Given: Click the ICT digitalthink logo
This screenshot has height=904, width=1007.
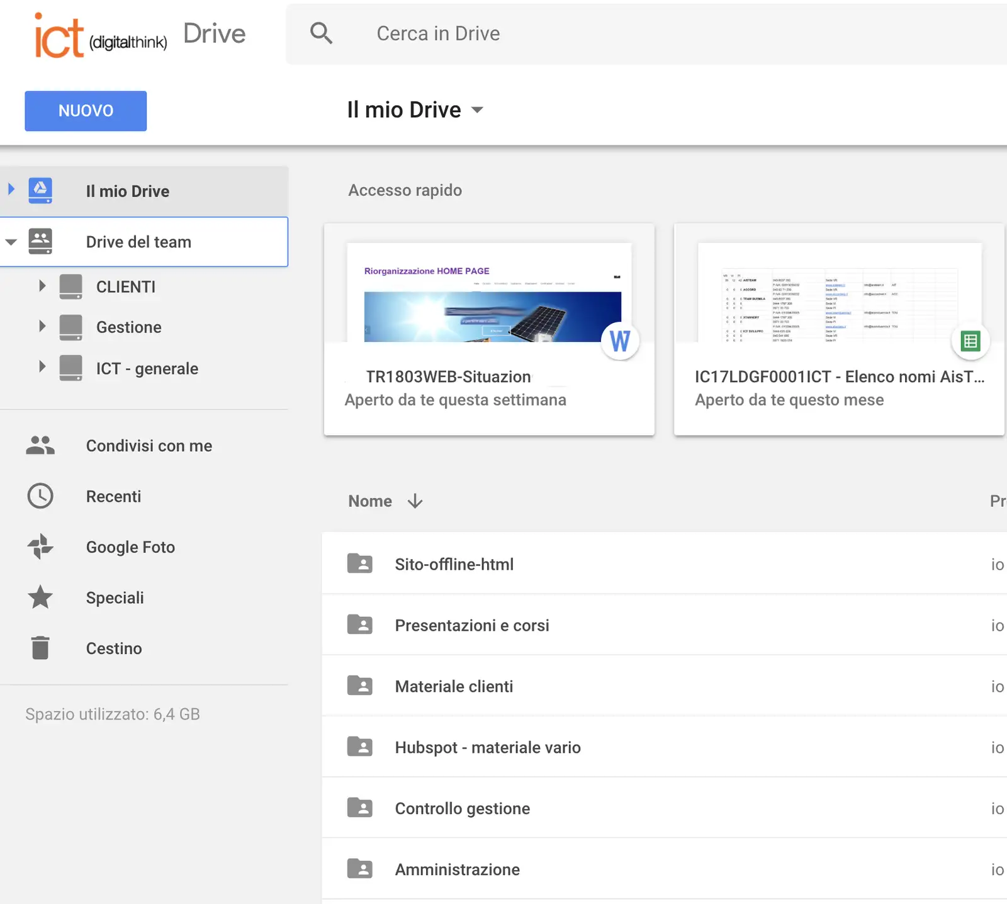Looking at the screenshot, I should click(x=101, y=35).
